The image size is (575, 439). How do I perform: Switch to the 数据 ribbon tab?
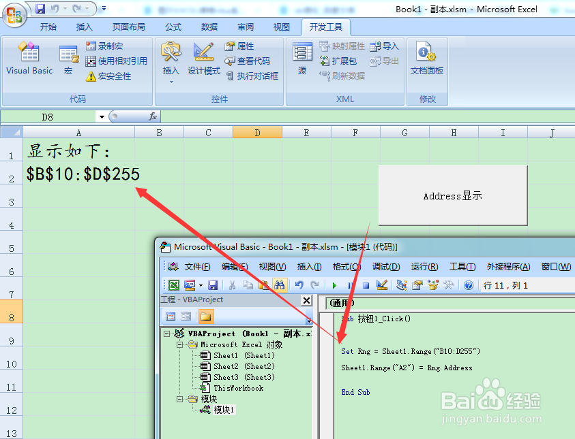[209, 27]
